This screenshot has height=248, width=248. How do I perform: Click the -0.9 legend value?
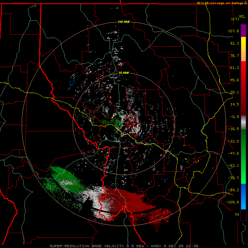click(x=234, y=117)
